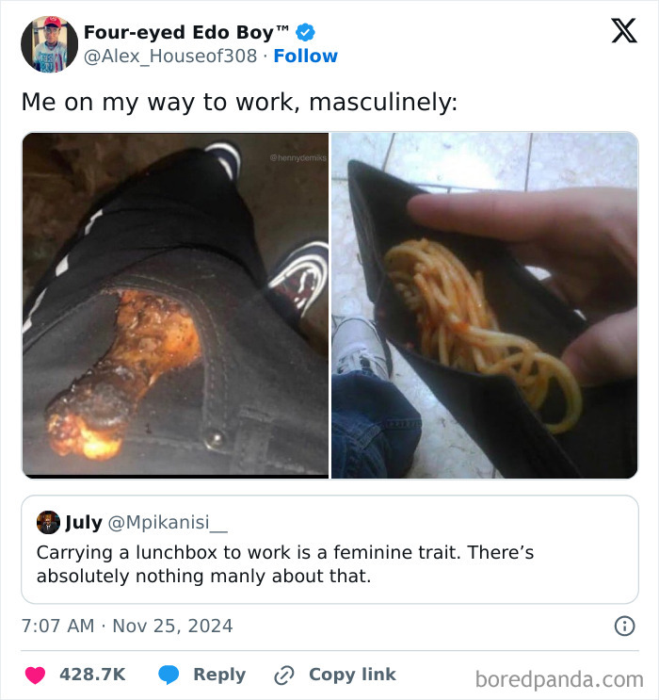Open the chicken drumstick pocket photo
The image size is (659, 700).
[x=175, y=305]
